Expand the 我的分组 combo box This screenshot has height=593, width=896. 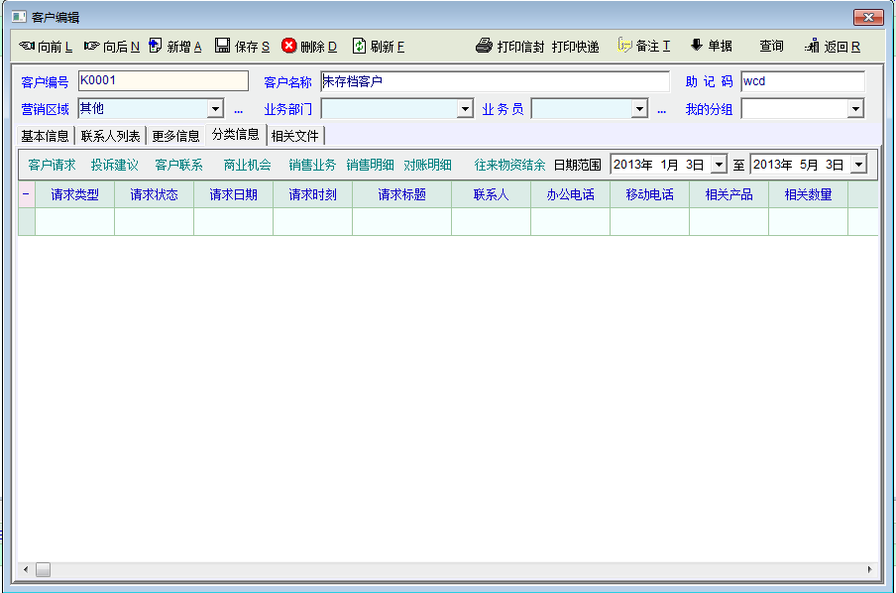855,109
